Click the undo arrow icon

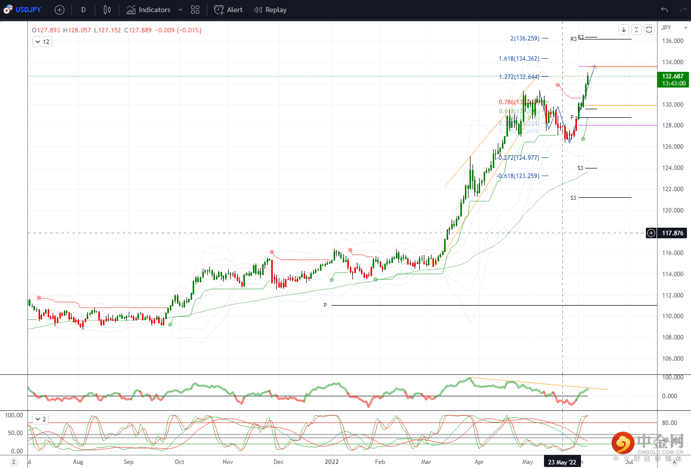click(x=665, y=10)
